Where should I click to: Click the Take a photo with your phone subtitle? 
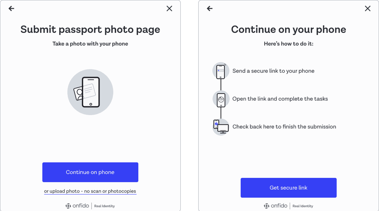(90, 44)
